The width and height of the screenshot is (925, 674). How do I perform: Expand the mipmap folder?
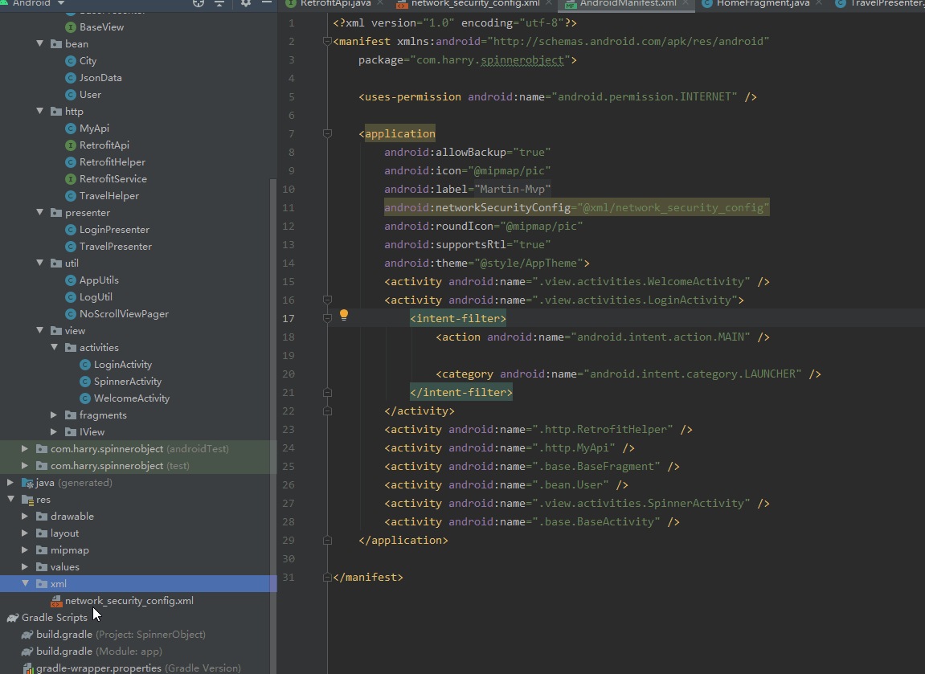click(25, 549)
